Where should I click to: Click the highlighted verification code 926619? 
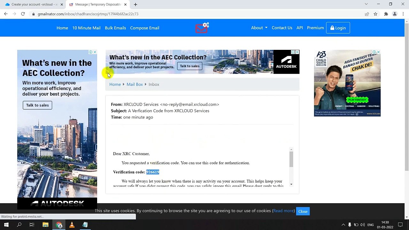[x=153, y=172]
